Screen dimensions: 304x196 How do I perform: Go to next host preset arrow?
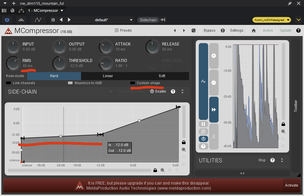click(x=69, y=20)
